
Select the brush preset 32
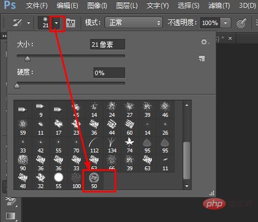click(41, 181)
